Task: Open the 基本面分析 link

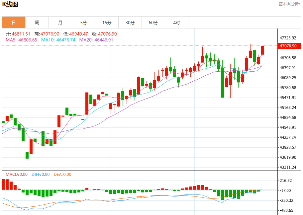Action: coord(289,4)
